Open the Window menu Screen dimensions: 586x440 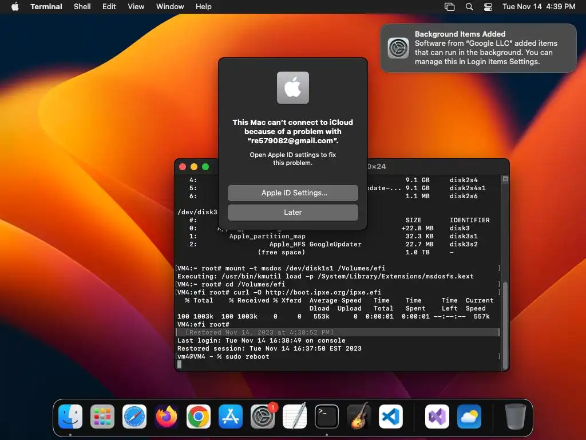169,6
